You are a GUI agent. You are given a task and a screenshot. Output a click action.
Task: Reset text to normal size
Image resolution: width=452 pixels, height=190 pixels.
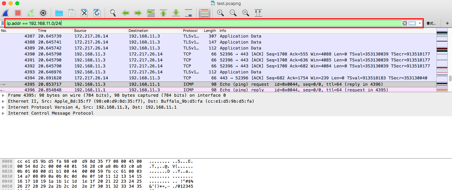(245, 13)
